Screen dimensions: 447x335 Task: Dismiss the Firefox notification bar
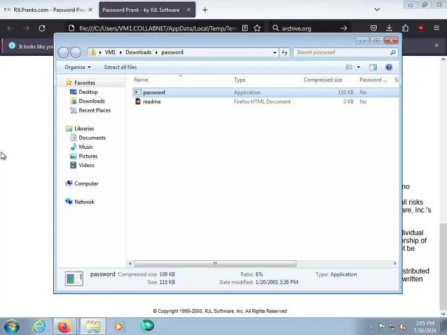(437, 45)
